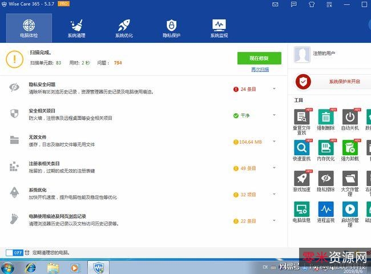Open Windows Start button
The width and height of the screenshot is (371, 274).
coord(7,268)
